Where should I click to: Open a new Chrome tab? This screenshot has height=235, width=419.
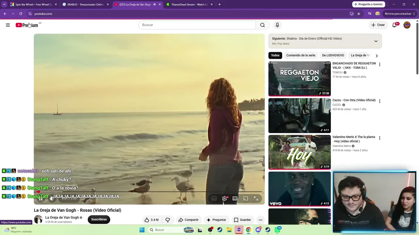[x=219, y=5]
